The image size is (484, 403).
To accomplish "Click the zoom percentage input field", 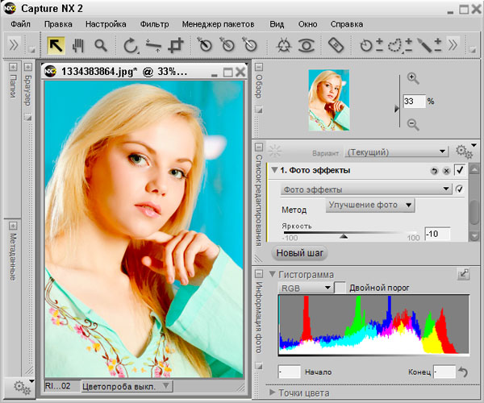I will [x=413, y=102].
